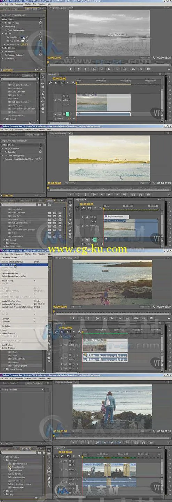Toggle V1 eye visibility in Tint screenshot timeline

(x=68, y=96)
